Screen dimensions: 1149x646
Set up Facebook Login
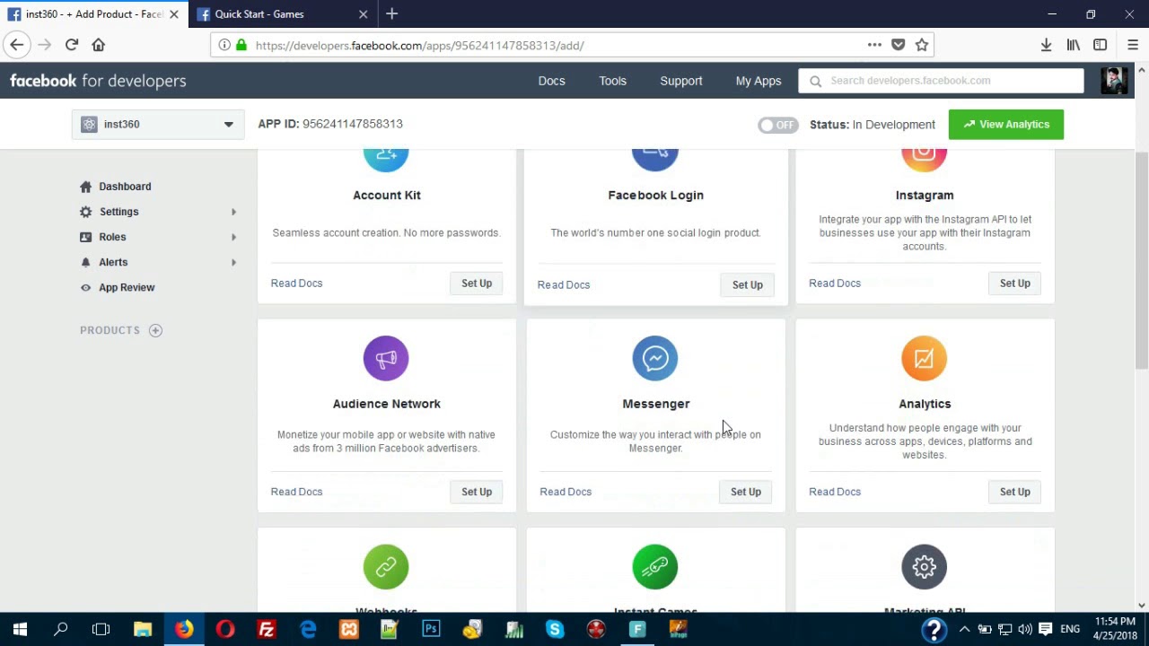point(747,284)
